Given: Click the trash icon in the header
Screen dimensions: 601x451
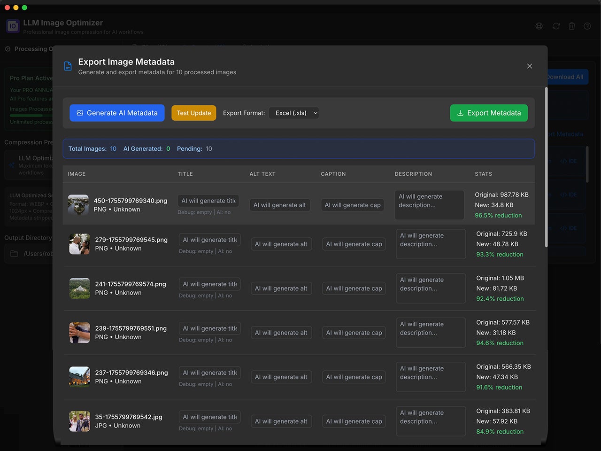Looking at the screenshot, I should (x=571, y=26).
